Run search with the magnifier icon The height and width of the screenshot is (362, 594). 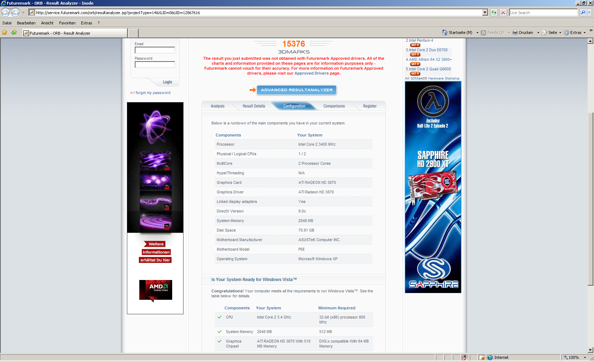point(583,12)
